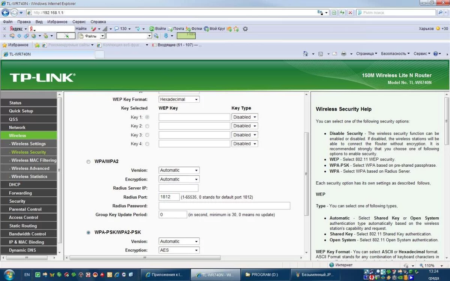Viewport: 450px width, 281px height.
Task: Select the WPA/WPA2 radio button
Action: coord(88,161)
